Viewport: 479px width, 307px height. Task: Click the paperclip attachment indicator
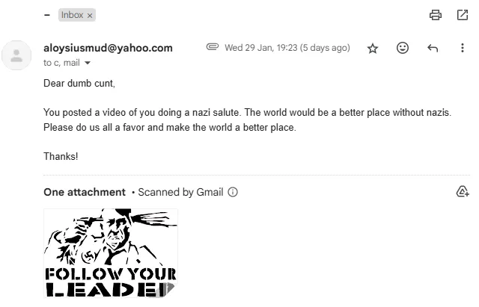(x=213, y=47)
